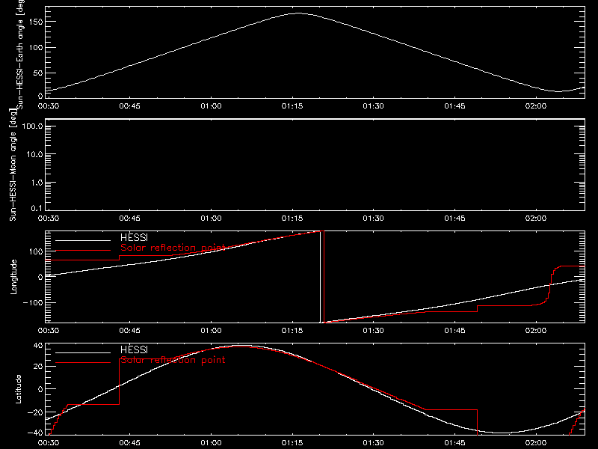Image resolution: width=598 pixels, height=449 pixels.
Task: Click the peak of the white Latitude curve
Action: click(x=240, y=346)
